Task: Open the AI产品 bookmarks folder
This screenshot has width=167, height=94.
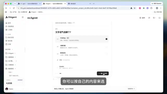Action: click(13, 12)
